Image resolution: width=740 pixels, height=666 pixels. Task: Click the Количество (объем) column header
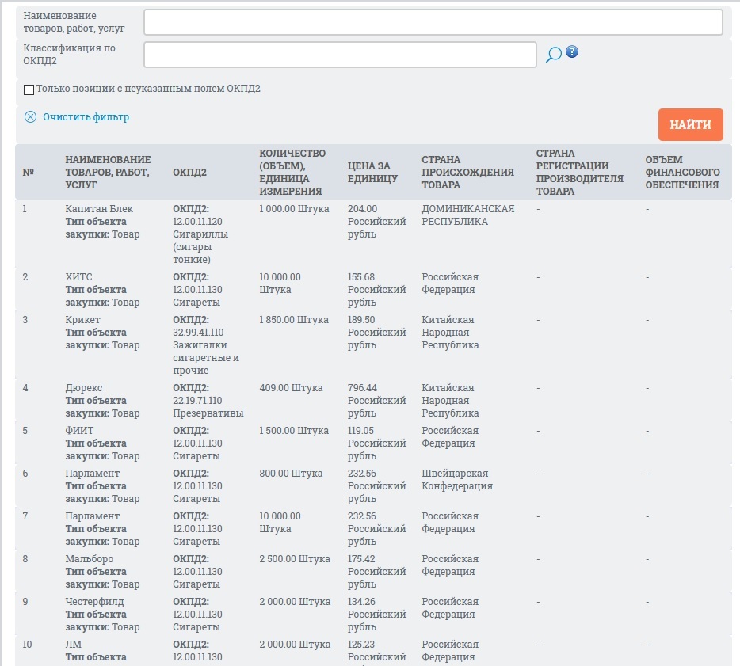292,173
